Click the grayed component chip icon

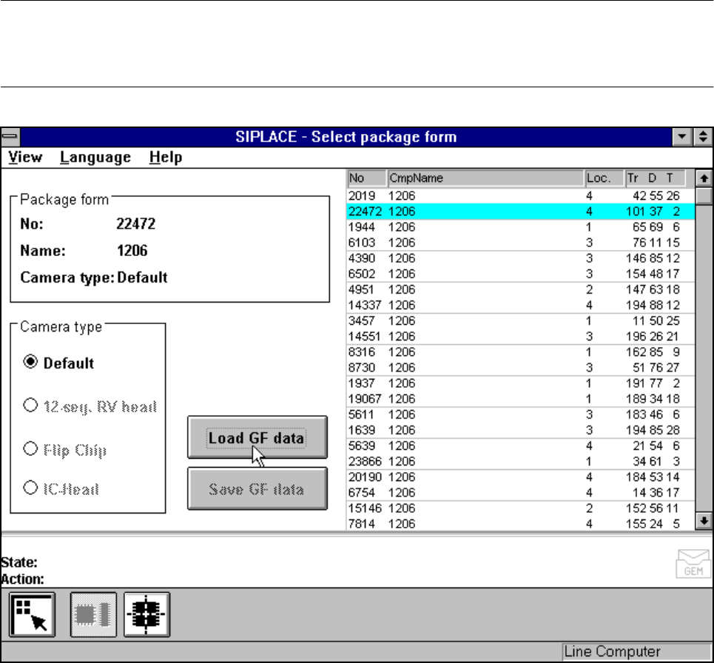pos(93,615)
